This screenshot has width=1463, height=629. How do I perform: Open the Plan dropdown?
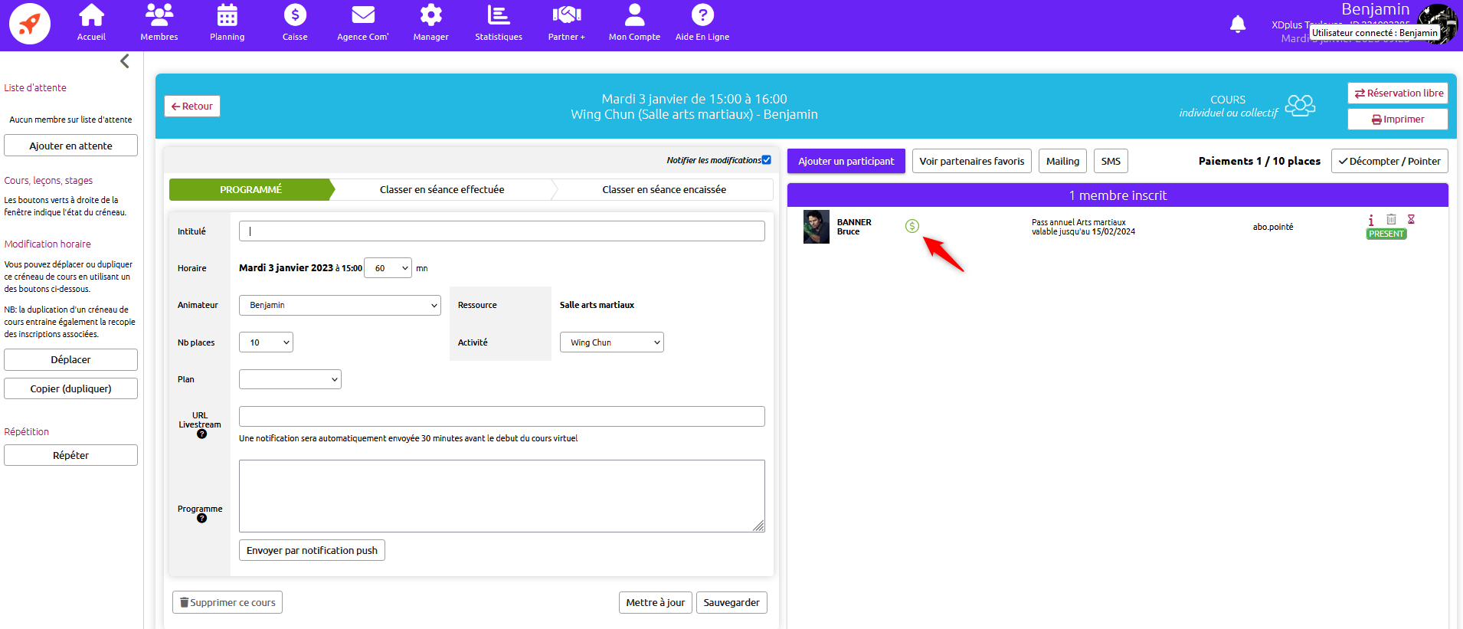(290, 379)
